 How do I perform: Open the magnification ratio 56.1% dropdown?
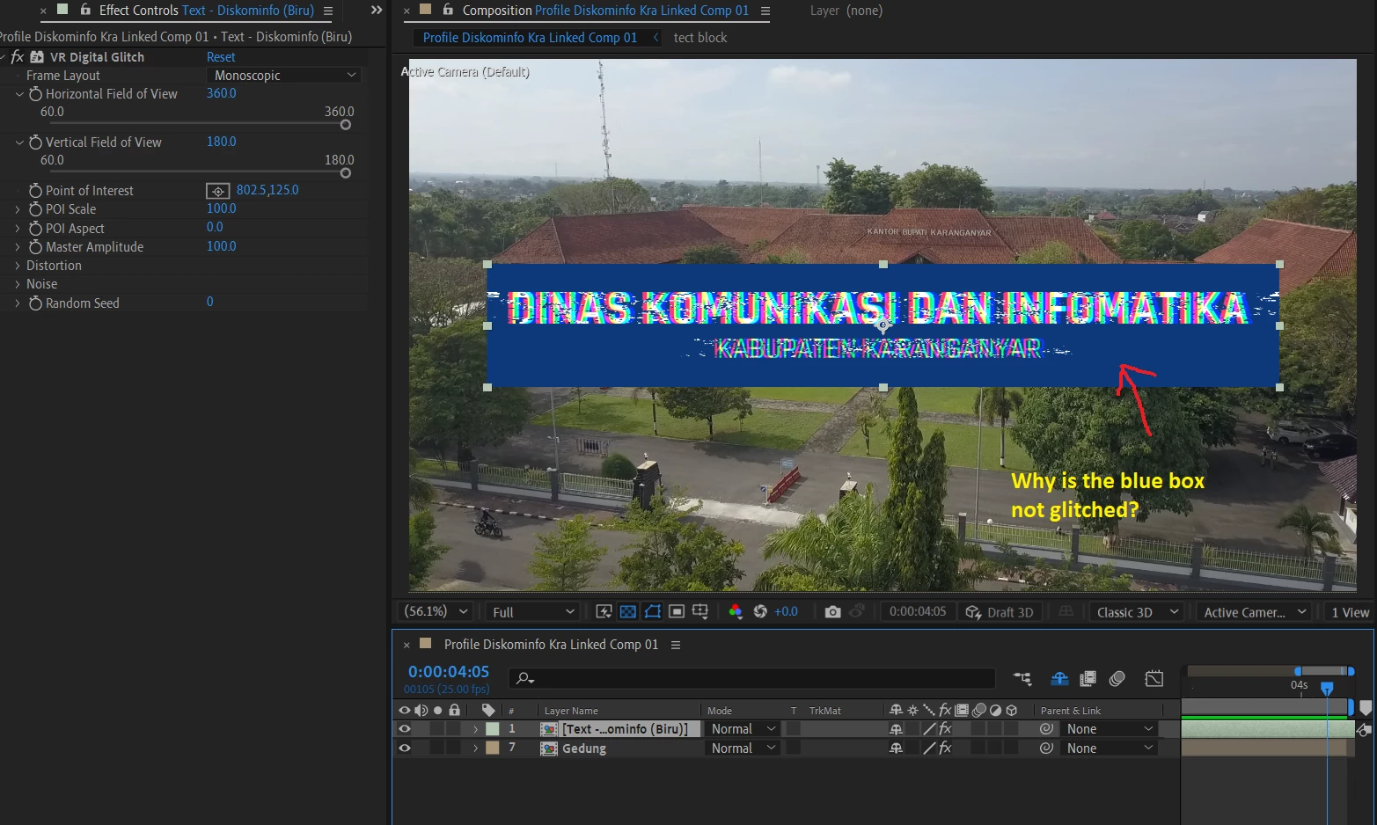[435, 612]
